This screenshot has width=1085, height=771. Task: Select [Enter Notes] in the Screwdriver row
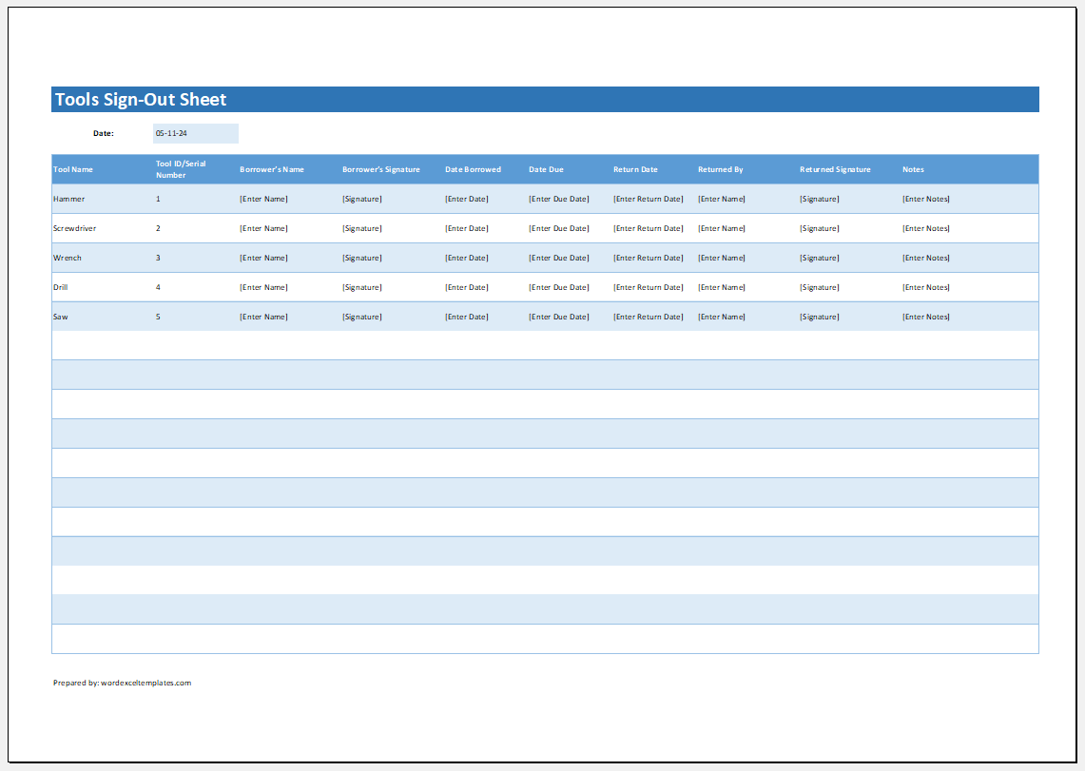pos(926,228)
